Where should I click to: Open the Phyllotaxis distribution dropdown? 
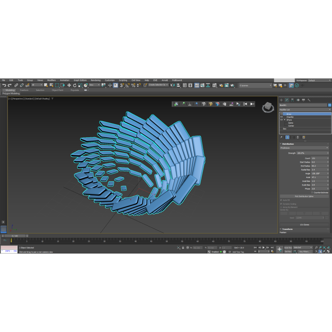coord(304,148)
